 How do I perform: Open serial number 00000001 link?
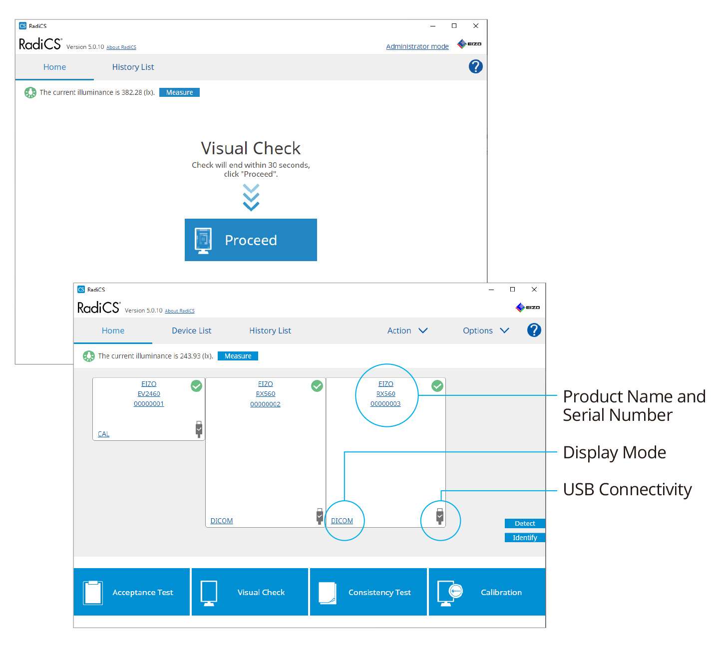149,404
